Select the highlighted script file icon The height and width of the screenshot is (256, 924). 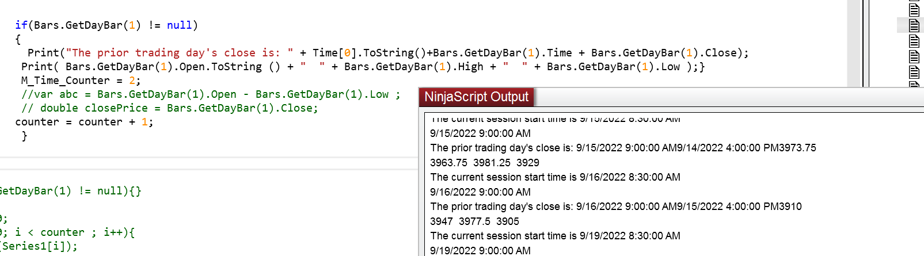(914, 25)
